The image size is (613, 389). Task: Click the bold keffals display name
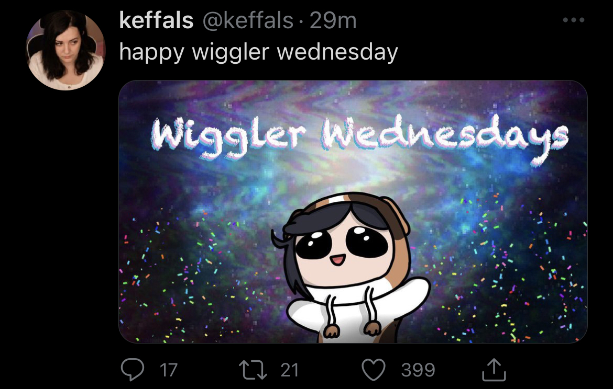(x=156, y=20)
